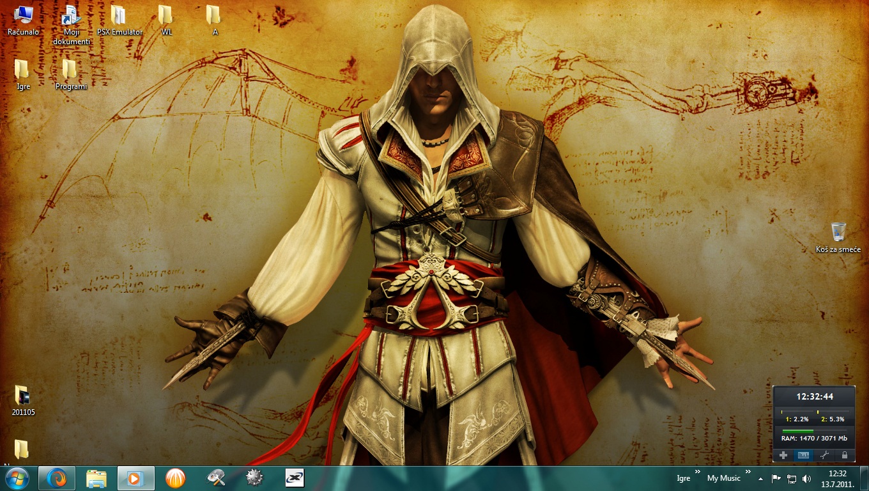Open the network tray icon
The width and height of the screenshot is (869, 491).
792,478
